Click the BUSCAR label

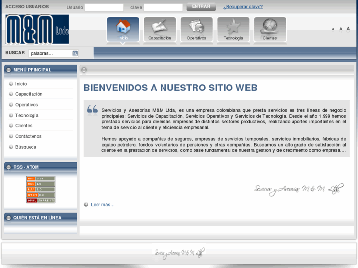tap(15, 53)
